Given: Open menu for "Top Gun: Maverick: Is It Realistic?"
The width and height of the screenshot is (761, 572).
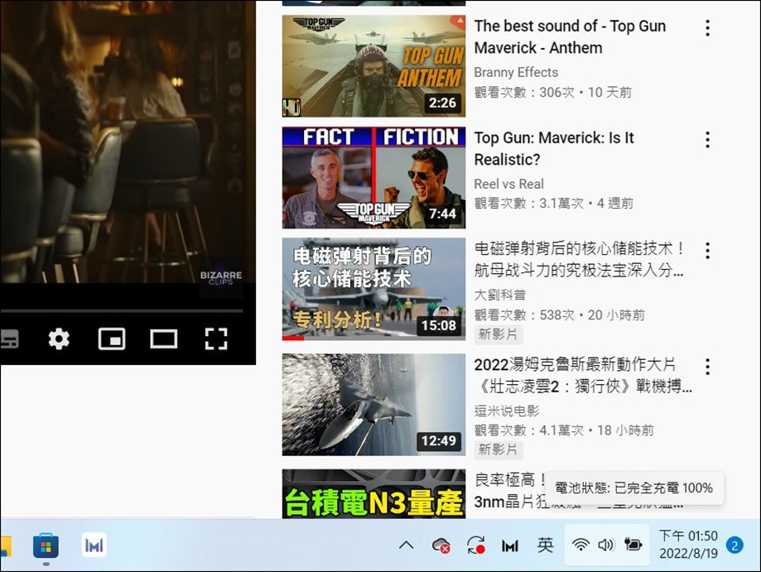Looking at the screenshot, I should pos(707,139).
